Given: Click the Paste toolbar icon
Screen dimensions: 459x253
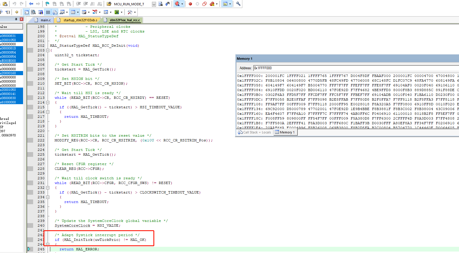Looking at the screenshot, I should [x=5, y=4].
